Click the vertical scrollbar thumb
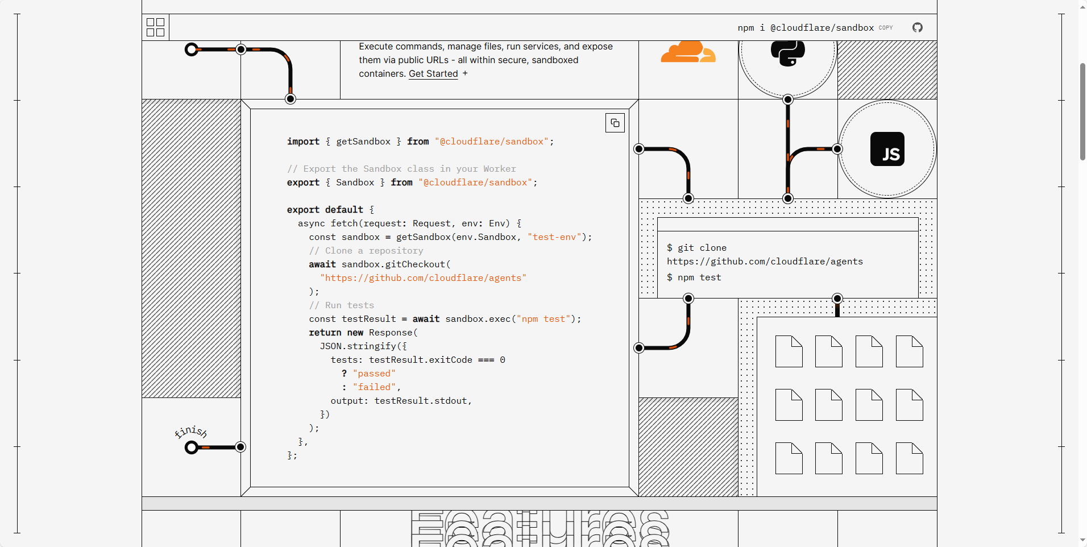The height and width of the screenshot is (547, 1087). (x=1082, y=111)
